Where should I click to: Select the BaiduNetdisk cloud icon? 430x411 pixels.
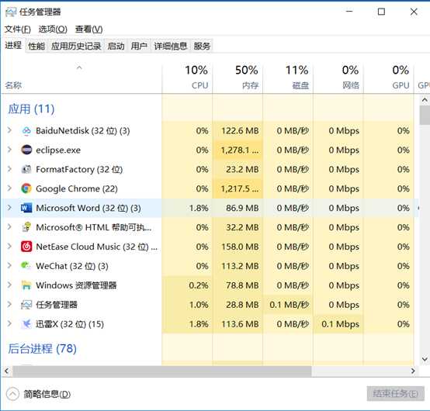[x=26, y=131]
